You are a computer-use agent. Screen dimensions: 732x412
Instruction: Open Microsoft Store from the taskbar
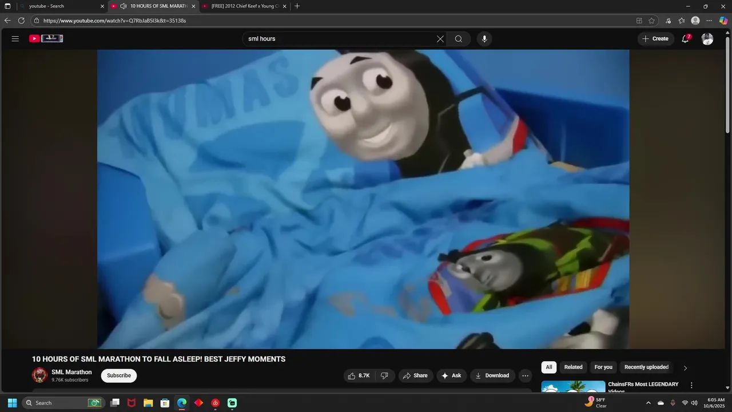(165, 403)
